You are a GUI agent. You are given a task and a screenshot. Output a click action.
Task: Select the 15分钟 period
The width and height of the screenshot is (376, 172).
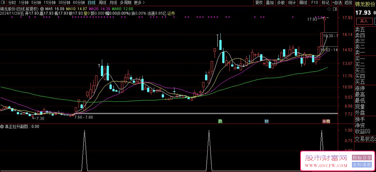(x=50, y=3)
